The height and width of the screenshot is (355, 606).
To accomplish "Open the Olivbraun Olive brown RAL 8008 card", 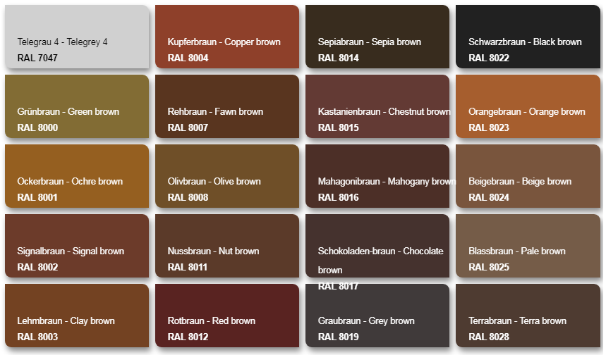I will [227, 176].
